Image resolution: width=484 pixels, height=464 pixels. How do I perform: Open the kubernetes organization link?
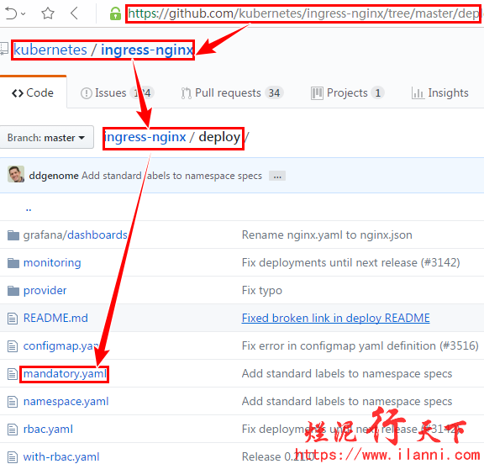coord(50,50)
